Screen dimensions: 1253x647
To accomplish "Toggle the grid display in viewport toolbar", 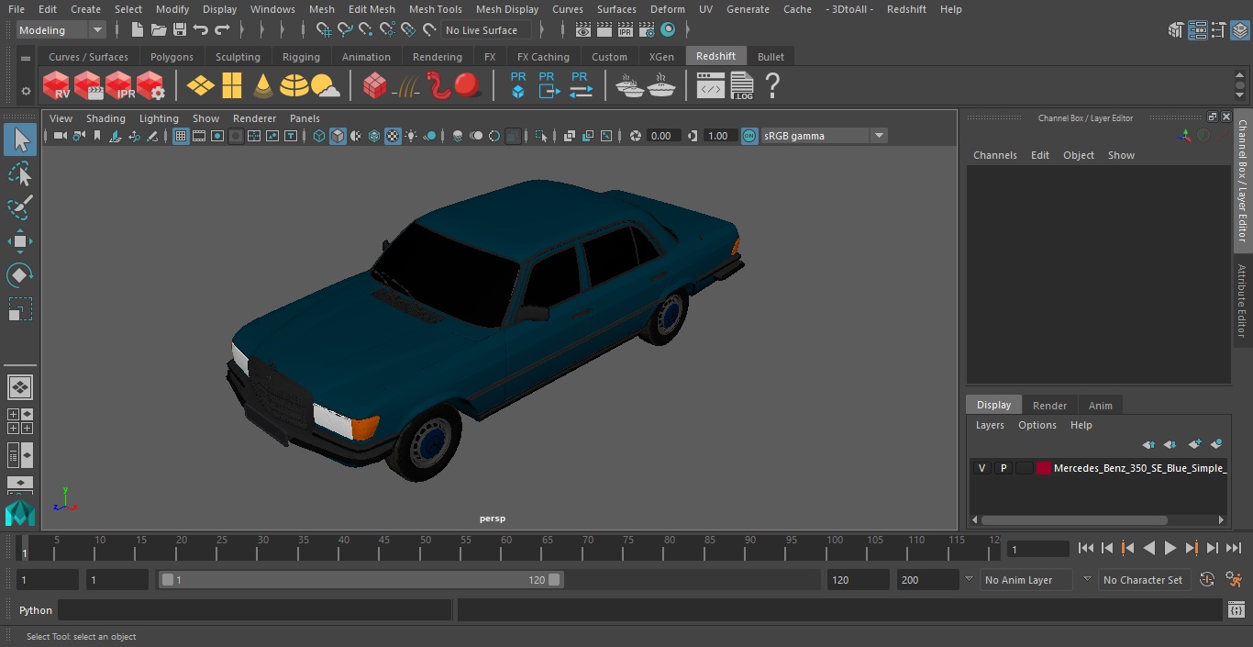I will [x=181, y=136].
